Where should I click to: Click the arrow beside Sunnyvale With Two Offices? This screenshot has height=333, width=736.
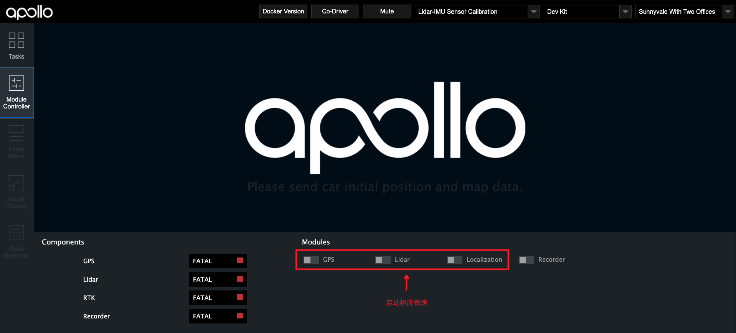coord(728,11)
